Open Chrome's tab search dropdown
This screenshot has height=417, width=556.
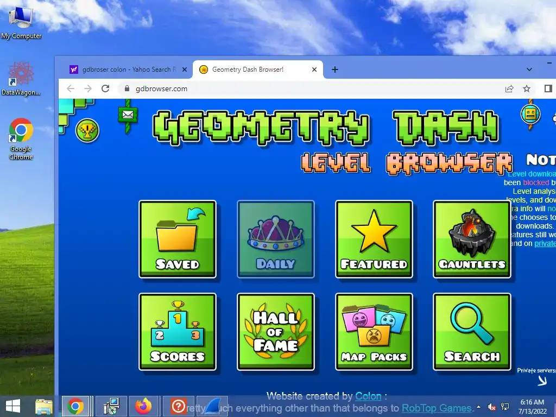click(529, 69)
